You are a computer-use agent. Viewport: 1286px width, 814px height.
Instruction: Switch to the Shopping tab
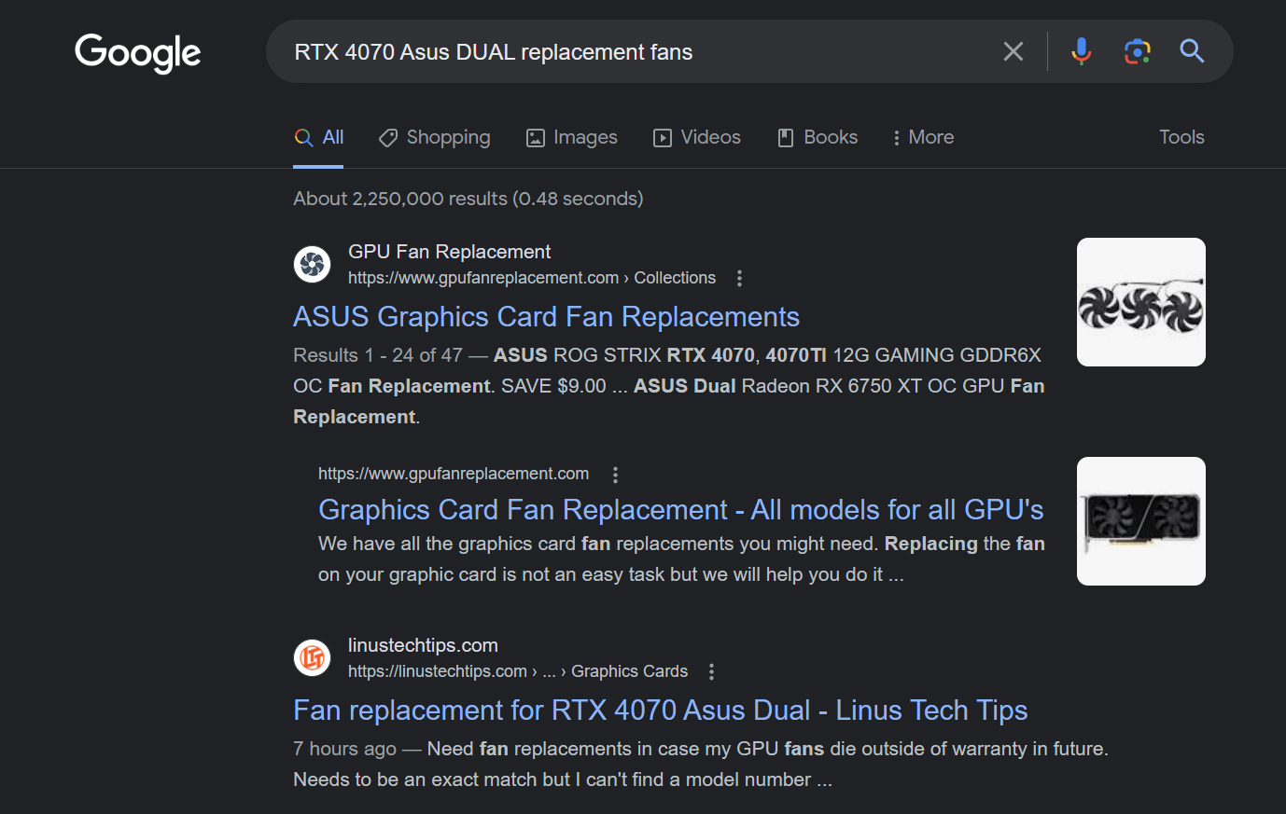434,137
